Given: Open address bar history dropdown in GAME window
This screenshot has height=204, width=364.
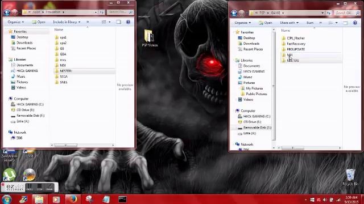Looking at the screenshot, I should [x=322, y=13].
